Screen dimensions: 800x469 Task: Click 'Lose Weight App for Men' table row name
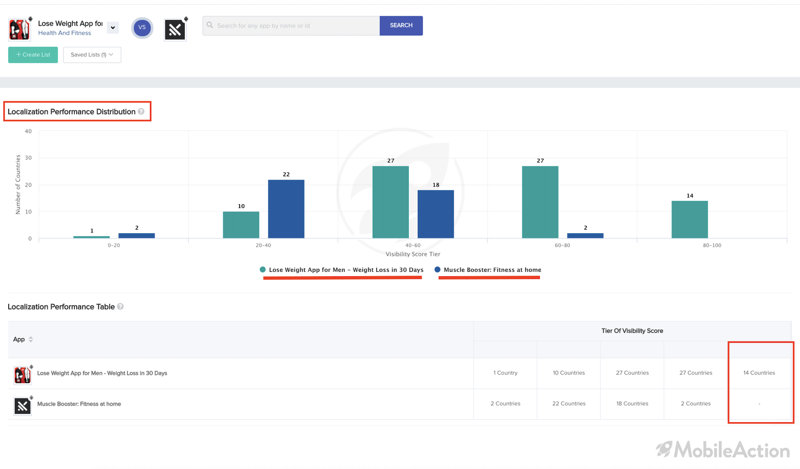102,373
